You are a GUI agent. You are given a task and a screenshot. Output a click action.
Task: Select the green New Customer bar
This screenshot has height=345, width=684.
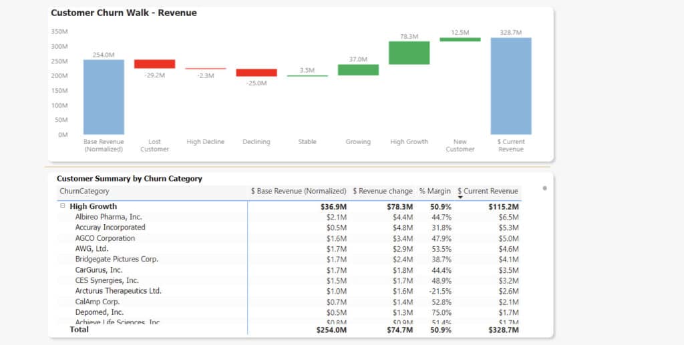[460, 39]
